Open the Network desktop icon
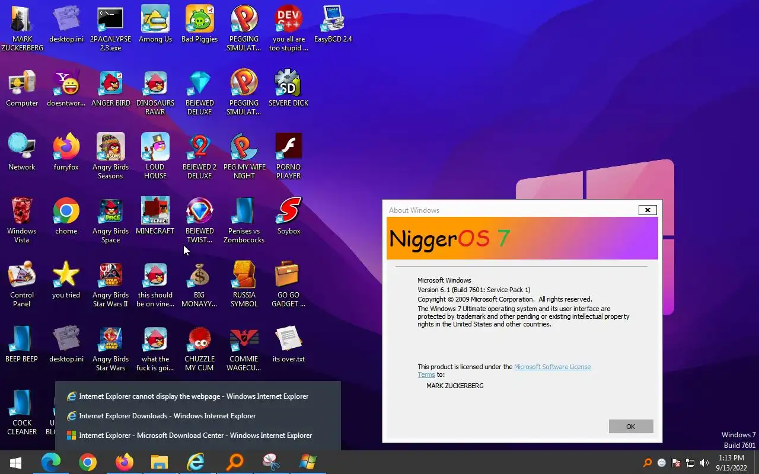Image resolution: width=759 pixels, height=474 pixels. [x=22, y=152]
